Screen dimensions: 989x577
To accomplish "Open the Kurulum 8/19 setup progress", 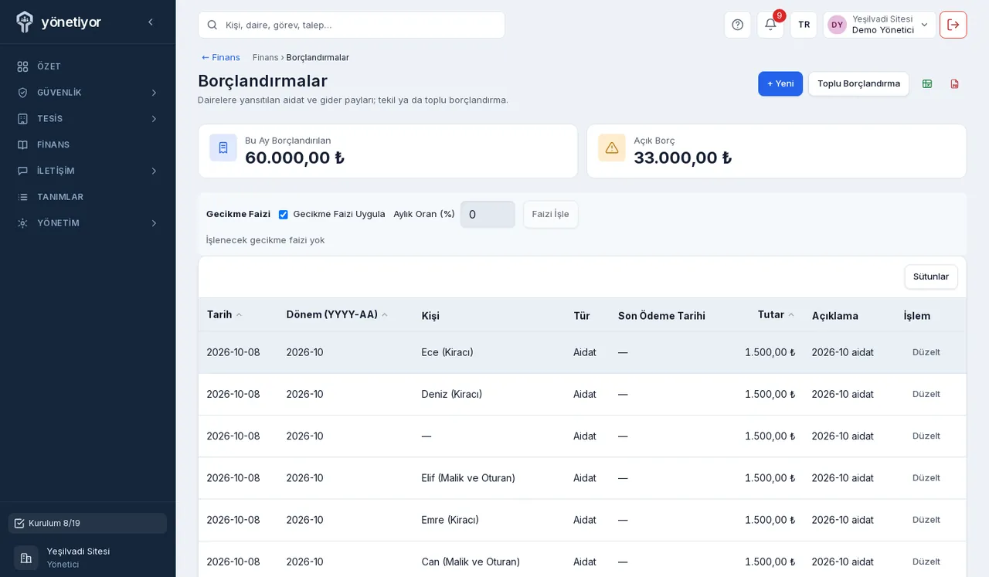I will (87, 523).
